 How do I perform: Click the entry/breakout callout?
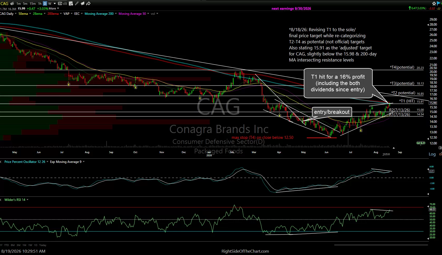pos(332,112)
